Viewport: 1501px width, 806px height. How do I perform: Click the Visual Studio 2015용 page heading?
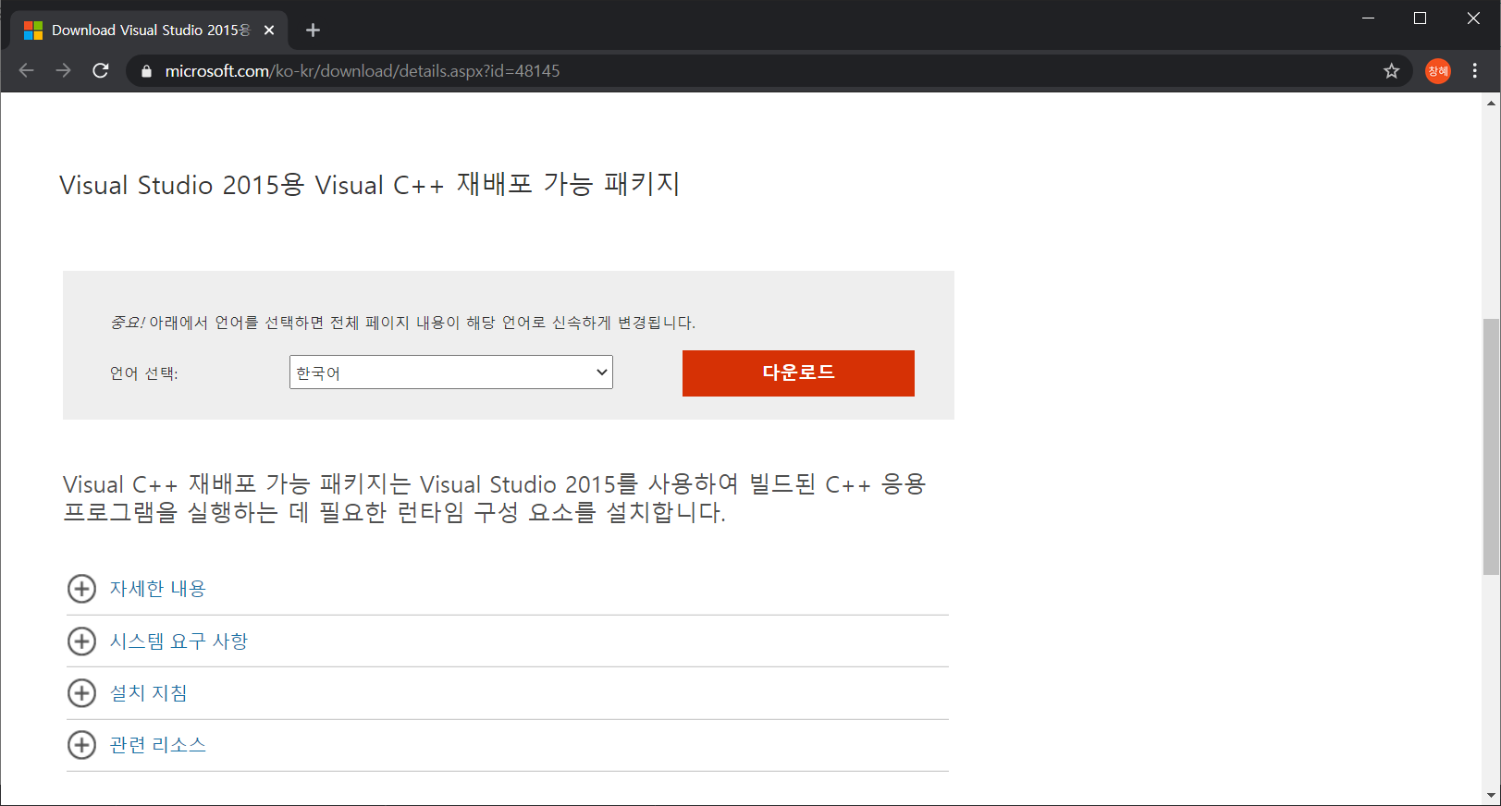point(370,185)
